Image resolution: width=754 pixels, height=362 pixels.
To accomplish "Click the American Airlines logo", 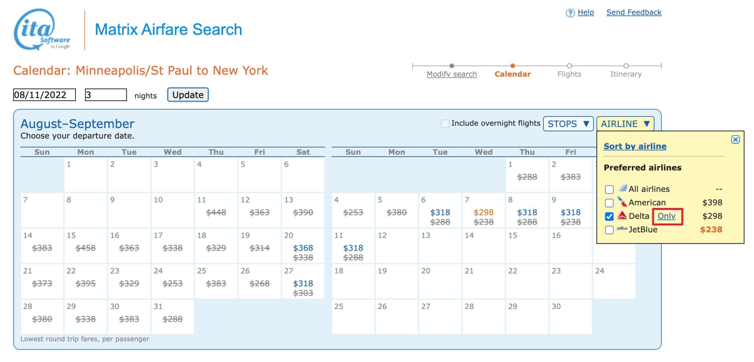I will point(622,202).
